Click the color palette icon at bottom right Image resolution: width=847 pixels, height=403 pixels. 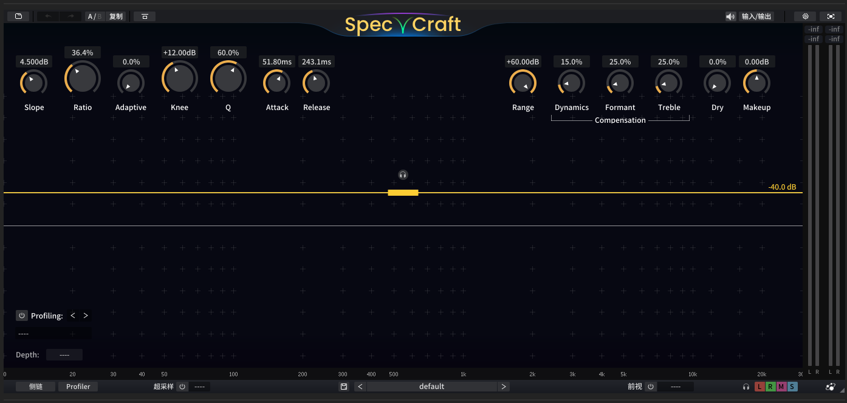(831, 387)
